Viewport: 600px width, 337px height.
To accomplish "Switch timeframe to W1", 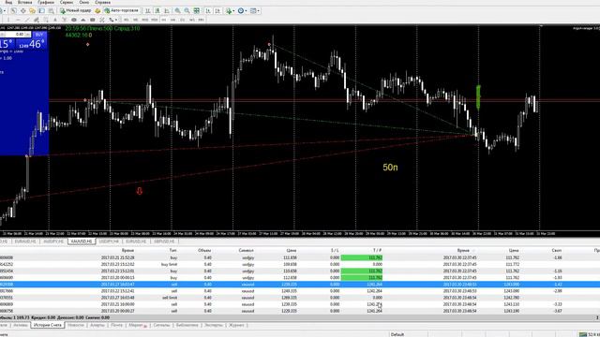I will (x=191, y=20).
